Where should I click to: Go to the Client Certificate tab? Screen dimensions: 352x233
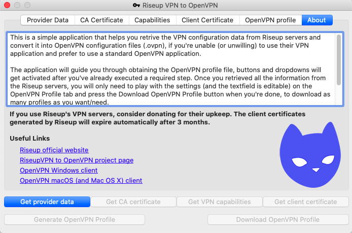[207, 20]
